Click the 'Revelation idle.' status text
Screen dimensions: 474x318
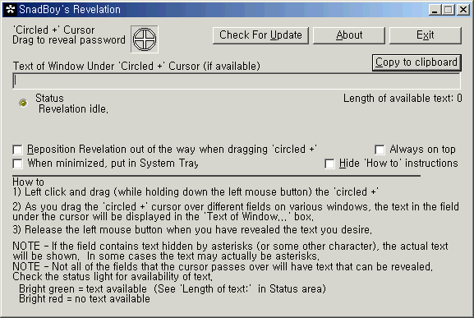pyautogui.click(x=73, y=108)
